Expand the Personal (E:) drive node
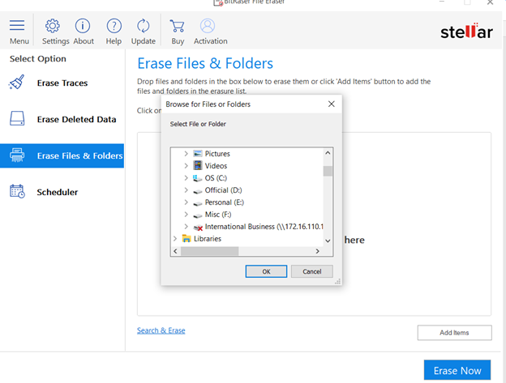The width and height of the screenshot is (506, 383). pos(186,202)
